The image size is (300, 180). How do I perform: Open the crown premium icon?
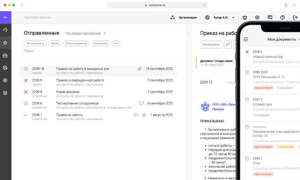pos(245,18)
